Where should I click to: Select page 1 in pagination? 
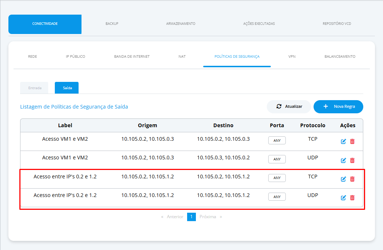pos(191,217)
